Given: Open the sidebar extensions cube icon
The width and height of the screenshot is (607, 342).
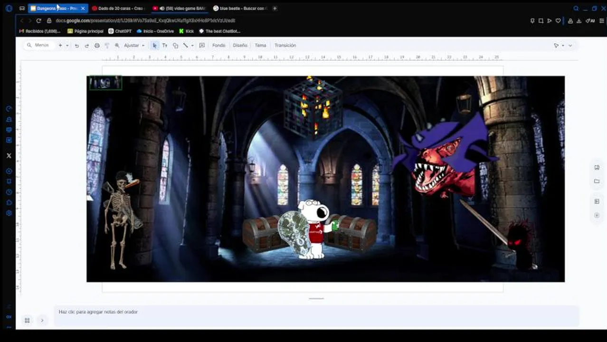Looking at the screenshot, I should (9, 203).
